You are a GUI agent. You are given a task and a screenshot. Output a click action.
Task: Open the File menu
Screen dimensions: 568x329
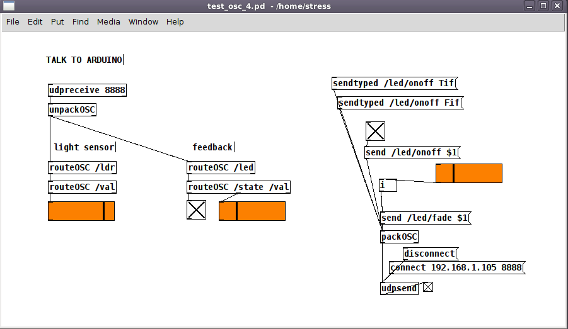(x=13, y=21)
